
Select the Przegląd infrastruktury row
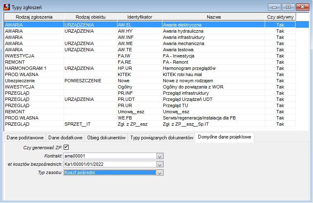tap(150, 93)
